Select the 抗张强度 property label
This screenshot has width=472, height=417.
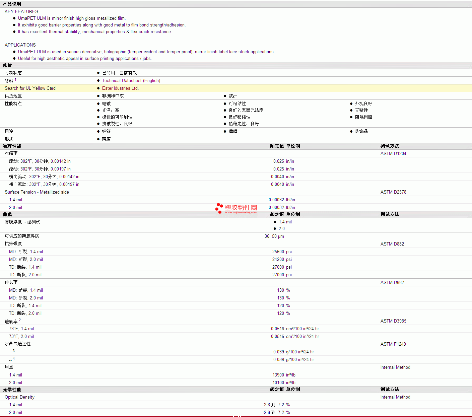pos(13,244)
